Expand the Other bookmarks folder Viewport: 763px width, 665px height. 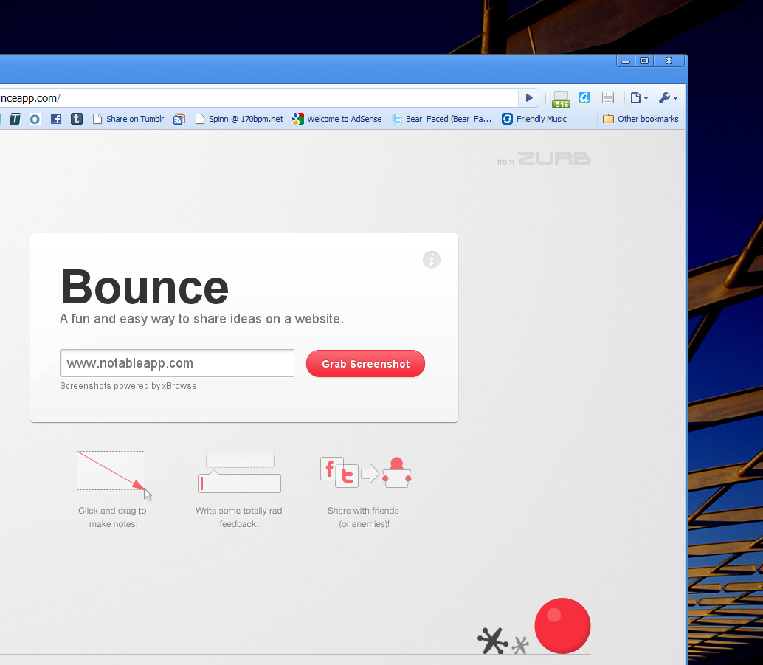coord(641,119)
